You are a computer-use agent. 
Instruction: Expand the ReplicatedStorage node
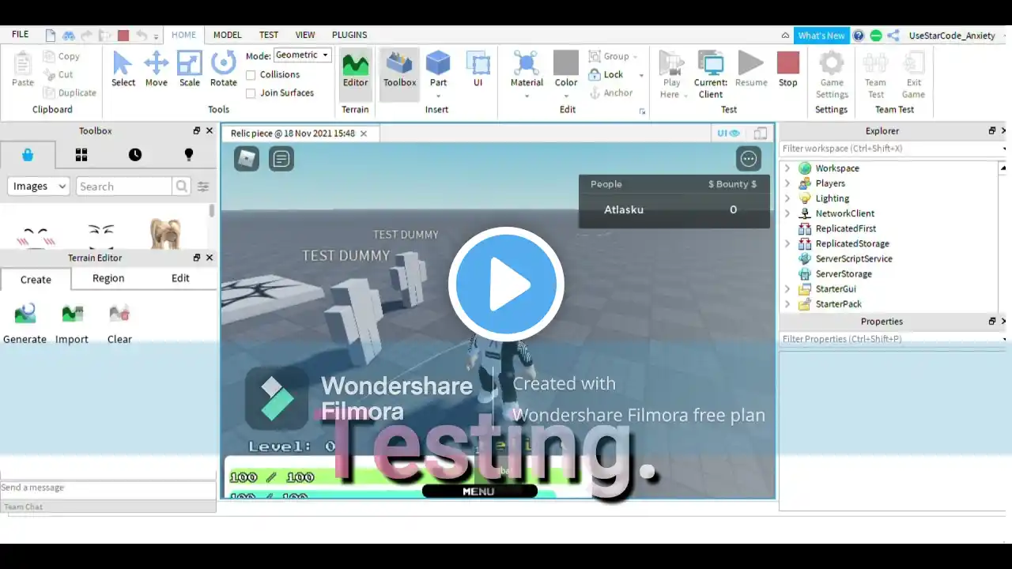click(787, 243)
